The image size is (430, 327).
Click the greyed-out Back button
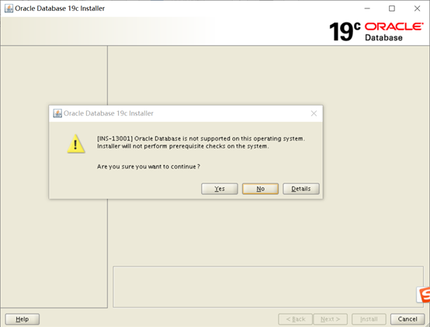pyautogui.click(x=296, y=319)
